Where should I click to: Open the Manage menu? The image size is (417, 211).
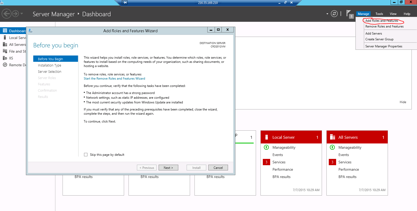(x=363, y=14)
